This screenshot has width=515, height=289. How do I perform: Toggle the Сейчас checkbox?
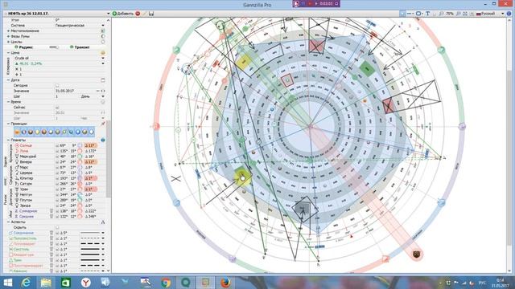point(57,107)
